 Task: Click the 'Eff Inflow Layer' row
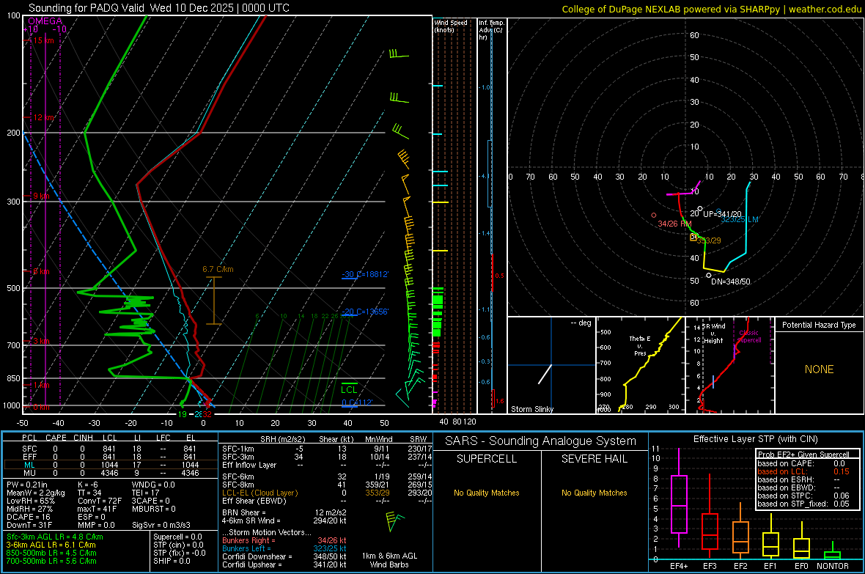[x=327, y=465]
